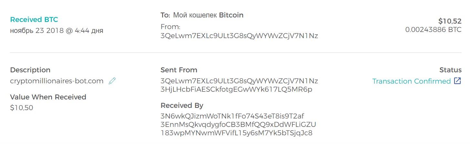This screenshot has height=144, width=470.
Task: Click the From address 3QeLwm7EXLc9 in header
Action: 239,36
